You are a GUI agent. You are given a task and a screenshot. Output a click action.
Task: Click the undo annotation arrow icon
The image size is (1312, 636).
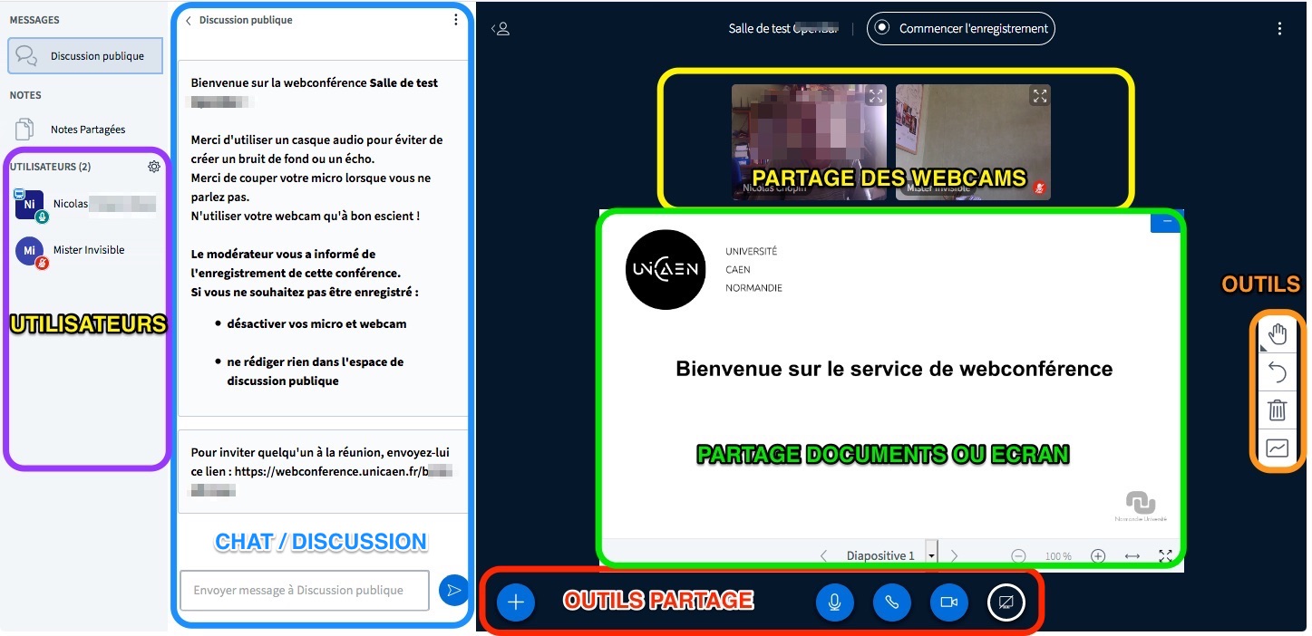click(x=1277, y=372)
